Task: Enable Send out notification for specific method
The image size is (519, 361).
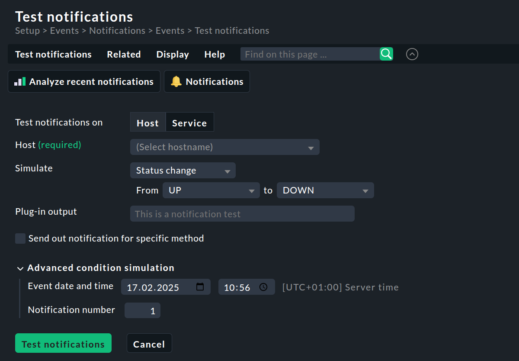Action: point(20,238)
